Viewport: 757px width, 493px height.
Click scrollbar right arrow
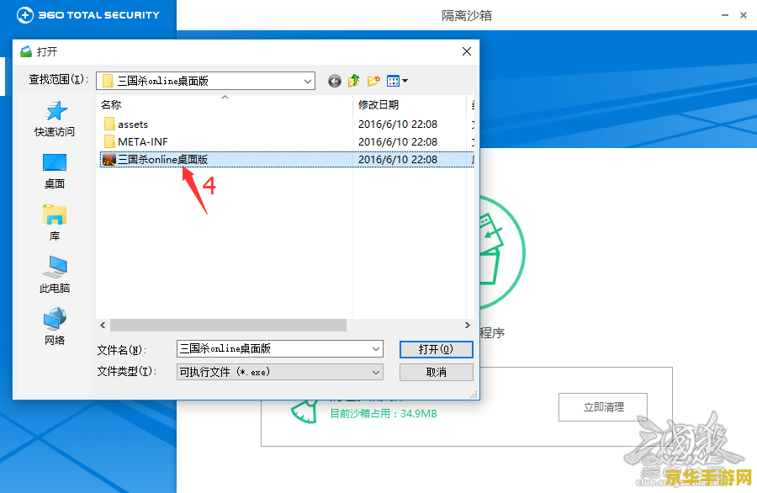[x=467, y=326]
